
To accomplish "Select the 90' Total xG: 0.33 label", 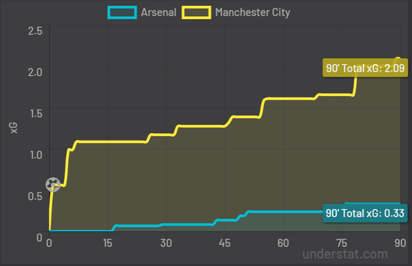I will tap(365, 213).
